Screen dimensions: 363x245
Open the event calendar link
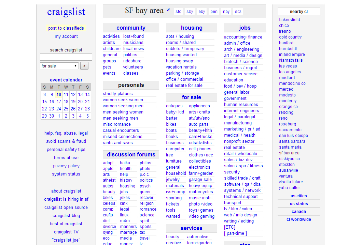[x=66, y=80]
